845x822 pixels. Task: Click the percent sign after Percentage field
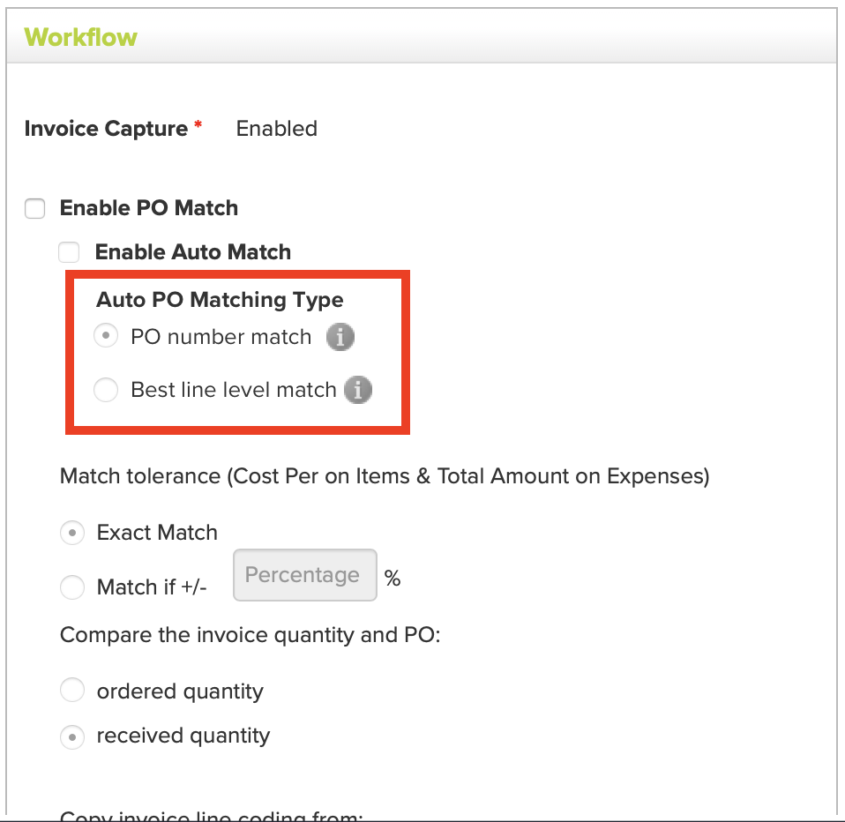coord(393,579)
